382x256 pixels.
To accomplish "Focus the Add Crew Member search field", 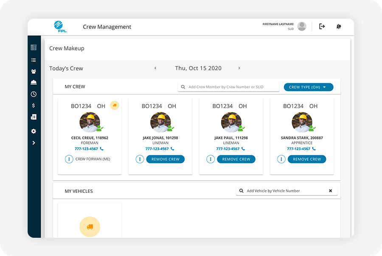I will coord(228,87).
